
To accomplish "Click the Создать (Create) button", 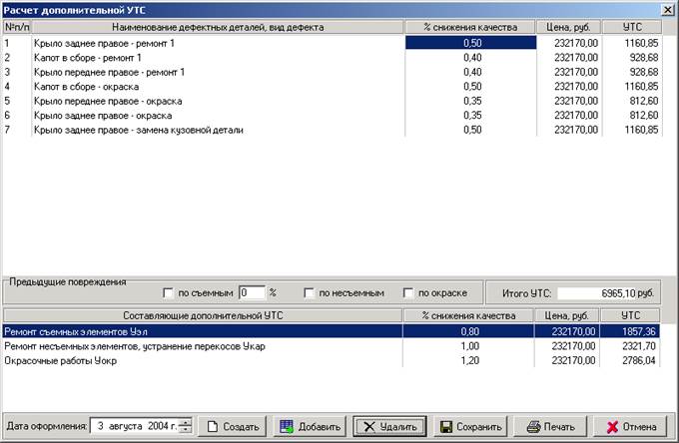I will pyautogui.click(x=236, y=426).
